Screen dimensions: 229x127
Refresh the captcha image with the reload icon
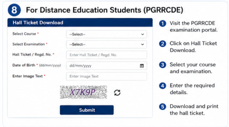click(x=117, y=93)
